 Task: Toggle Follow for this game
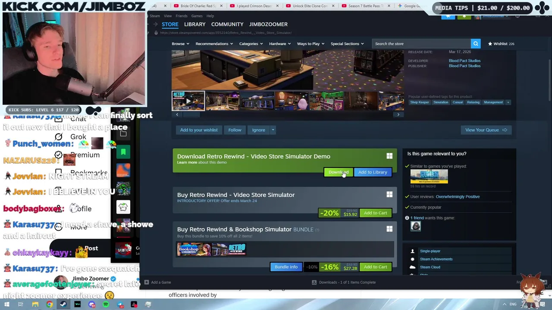(235, 130)
